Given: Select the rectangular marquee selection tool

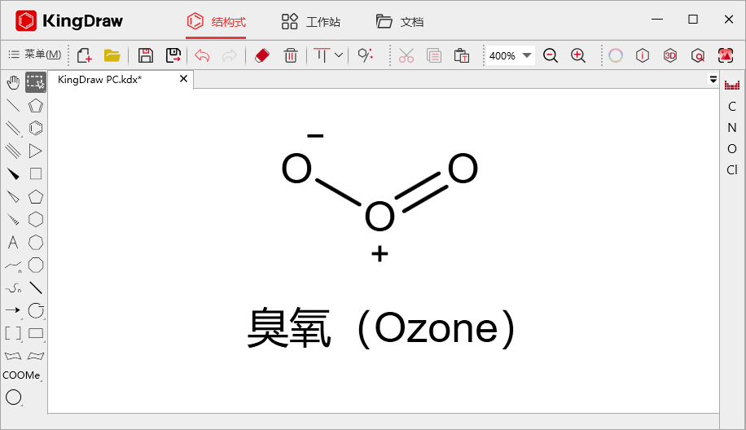Looking at the screenshot, I should click(36, 82).
